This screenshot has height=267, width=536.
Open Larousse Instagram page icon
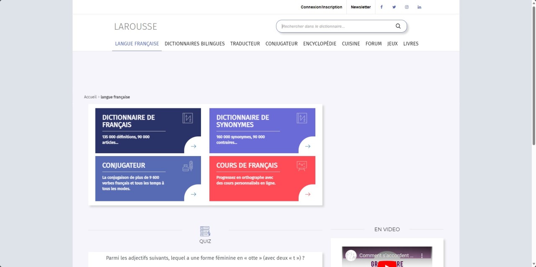[407, 7]
